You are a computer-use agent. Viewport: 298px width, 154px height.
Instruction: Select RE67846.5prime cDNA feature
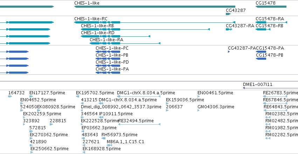275,103
